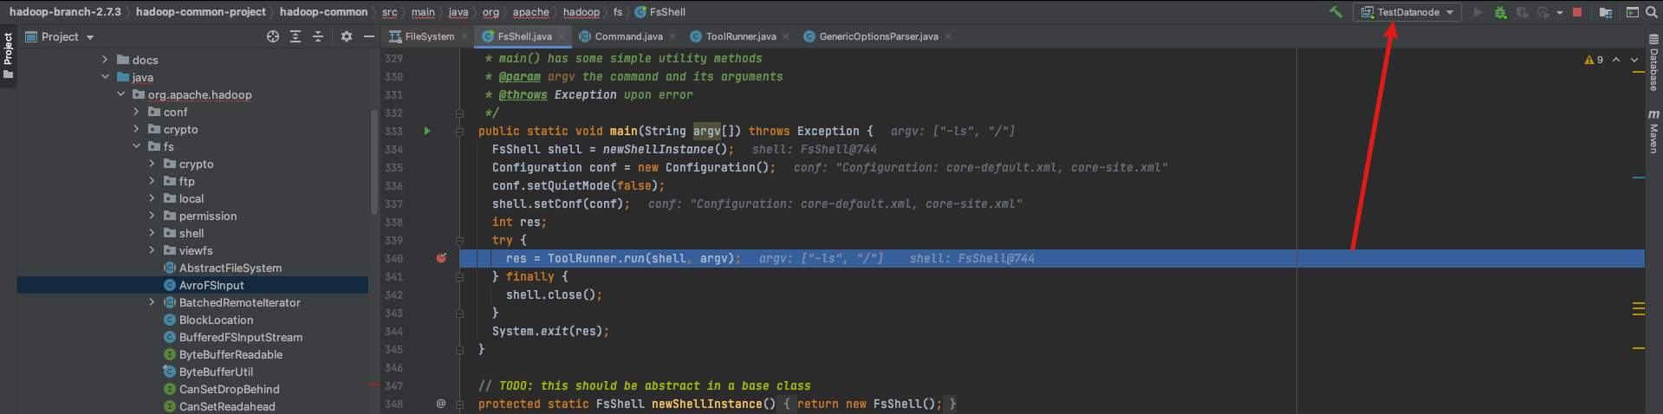Image resolution: width=1663 pixels, height=414 pixels.
Task: Go to previous highlighted error arrow
Action: pyautogui.click(x=1616, y=60)
